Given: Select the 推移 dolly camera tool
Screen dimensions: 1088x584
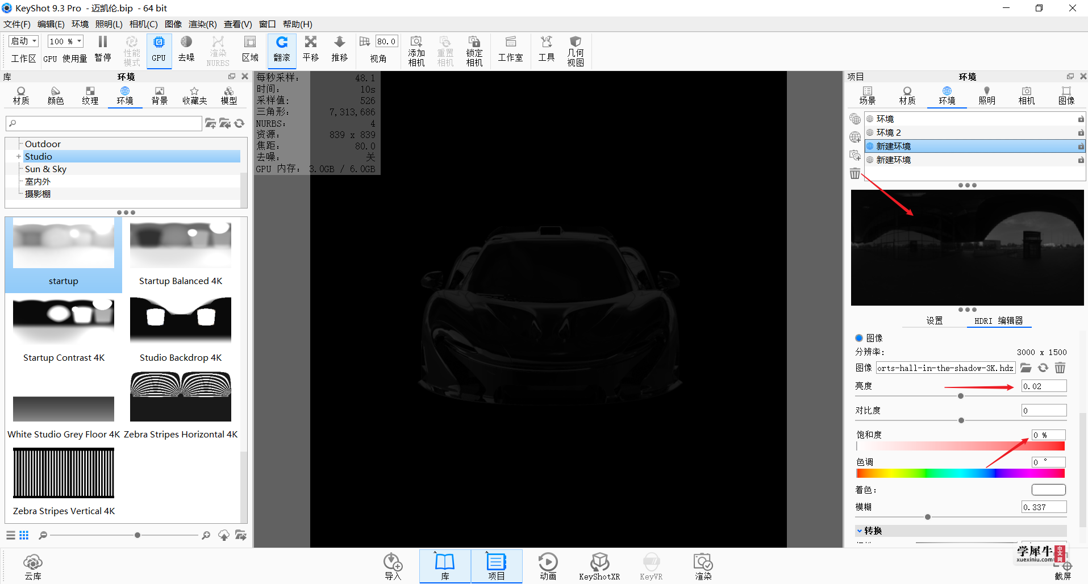Looking at the screenshot, I should [340, 49].
